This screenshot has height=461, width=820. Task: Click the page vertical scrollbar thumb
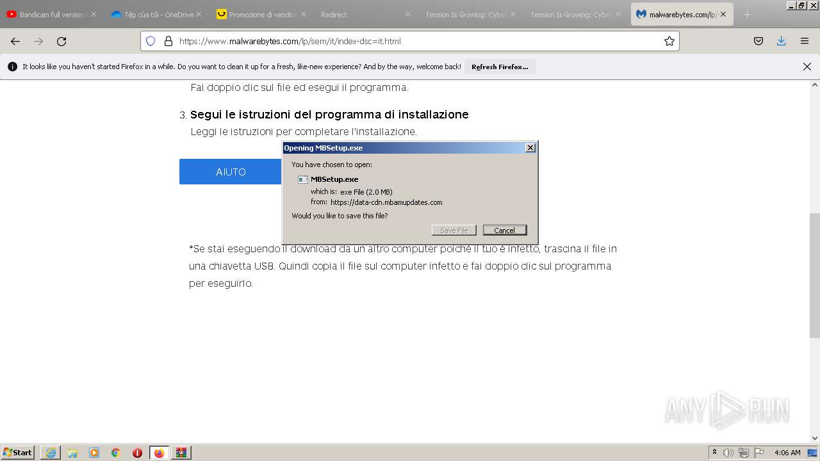coord(815,275)
